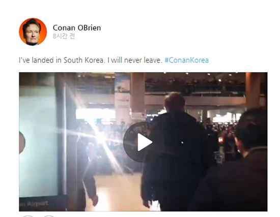Click the illuminated sign panel in the video
This screenshot has height=217, width=280.
pos(39,141)
